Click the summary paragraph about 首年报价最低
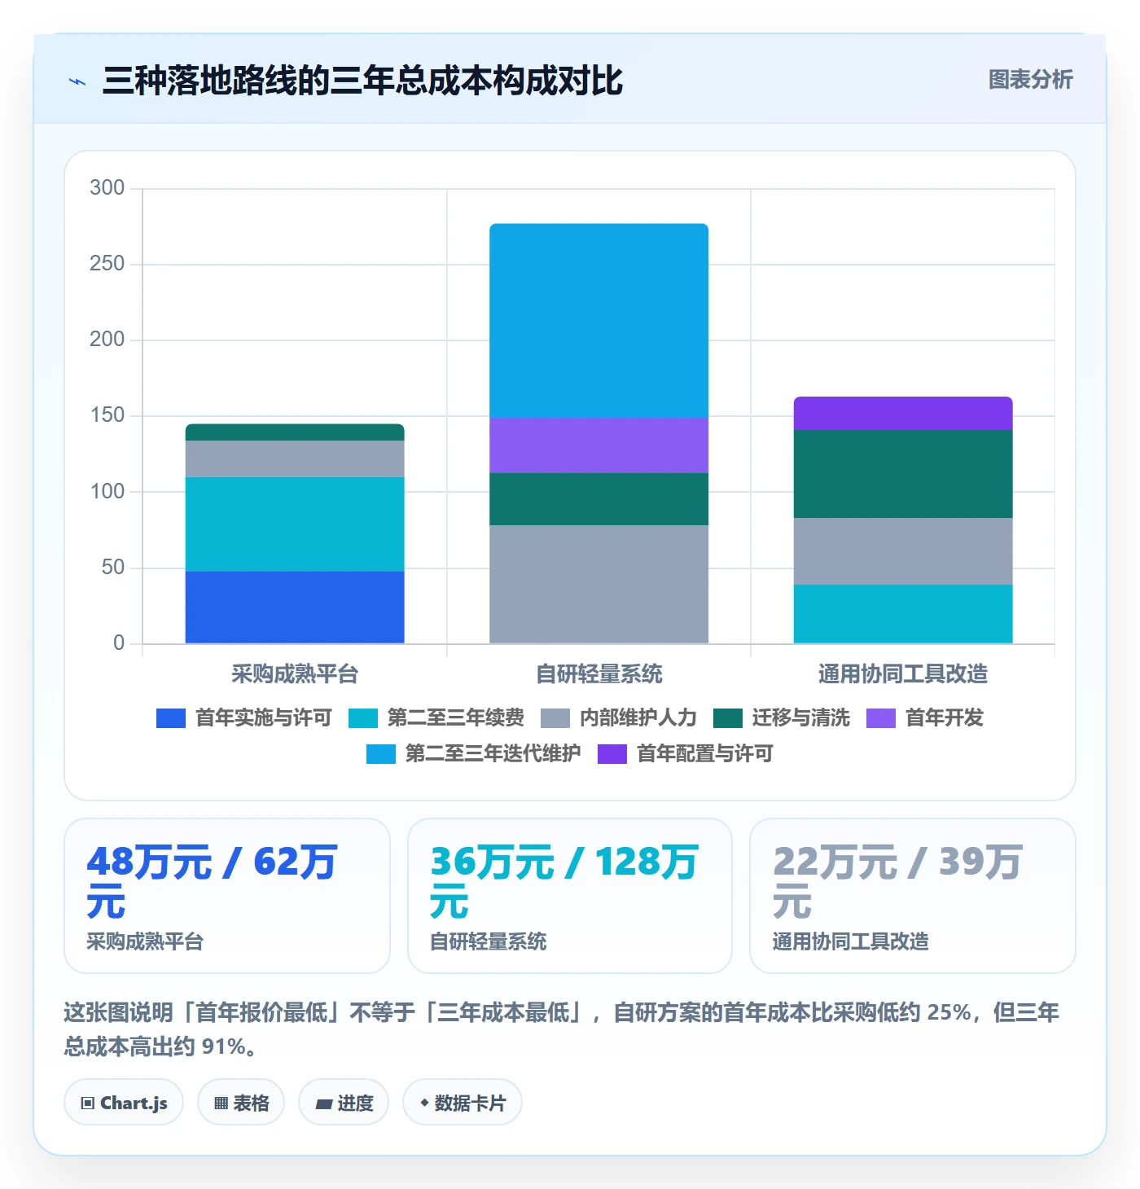 pyautogui.click(x=562, y=1029)
